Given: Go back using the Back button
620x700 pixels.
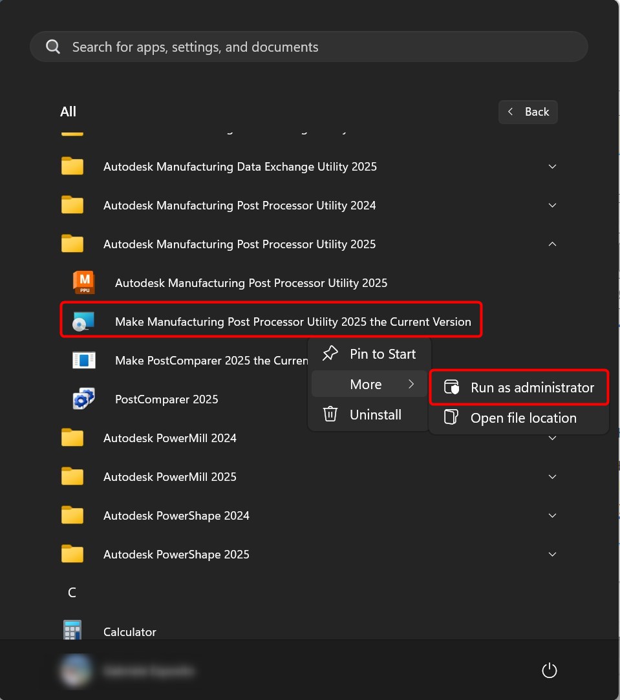Looking at the screenshot, I should click(528, 112).
